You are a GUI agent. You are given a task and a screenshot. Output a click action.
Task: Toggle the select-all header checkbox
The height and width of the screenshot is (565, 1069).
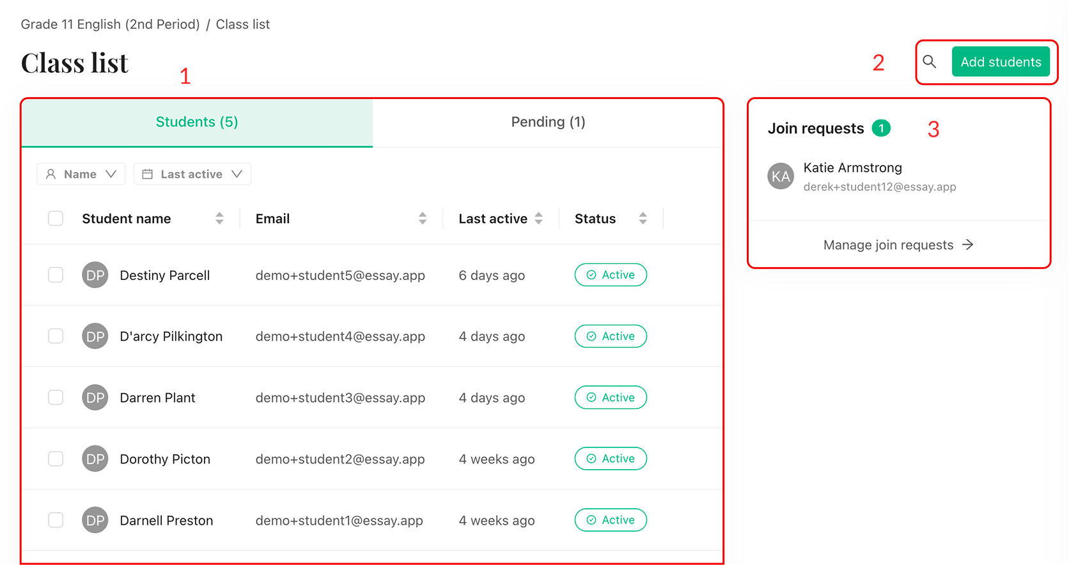pyautogui.click(x=56, y=219)
